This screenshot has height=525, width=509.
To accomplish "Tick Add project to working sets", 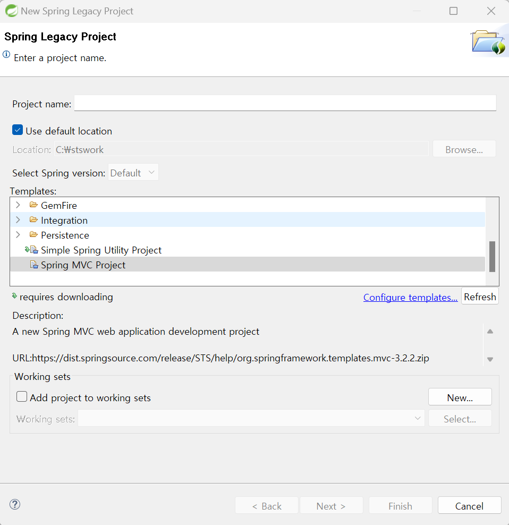I will pyautogui.click(x=22, y=397).
